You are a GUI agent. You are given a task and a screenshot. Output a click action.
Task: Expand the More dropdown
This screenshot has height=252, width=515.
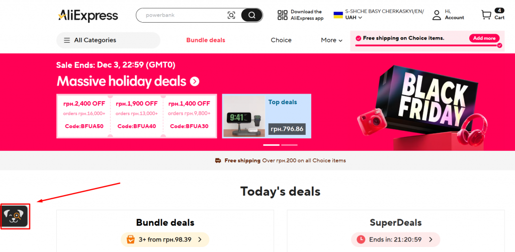[x=331, y=40]
